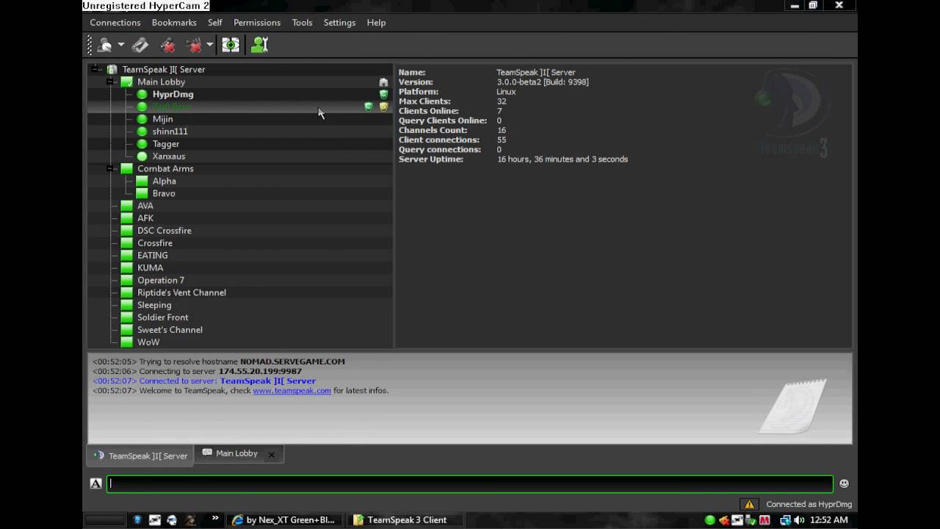The image size is (940, 529).
Task: Select user Mijin in Main Lobby
Action: point(162,119)
